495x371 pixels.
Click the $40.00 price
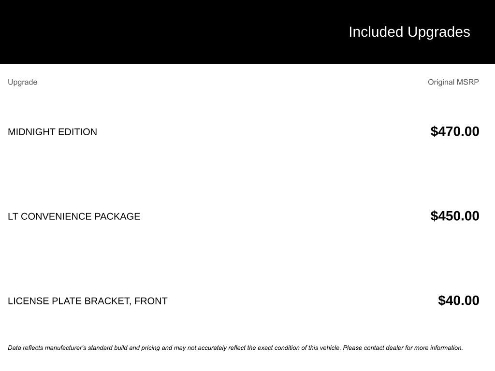[459, 300]
